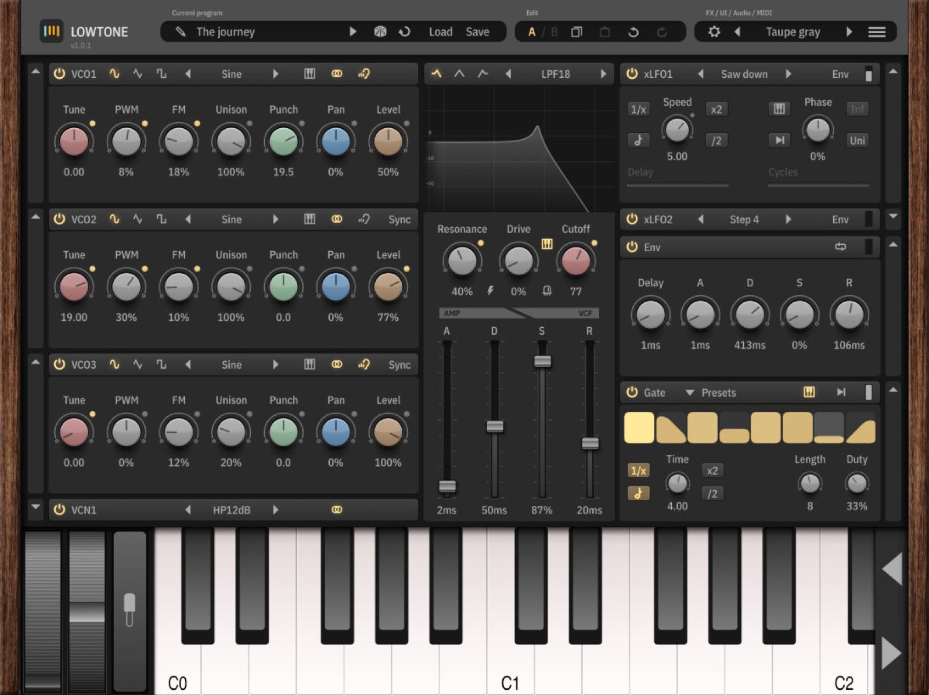Click the Uni button in xLFO1

[857, 140]
